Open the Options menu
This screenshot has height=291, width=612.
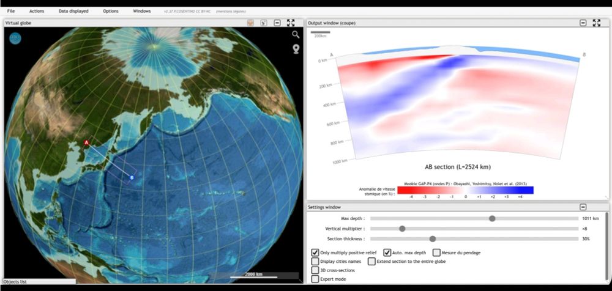point(110,12)
